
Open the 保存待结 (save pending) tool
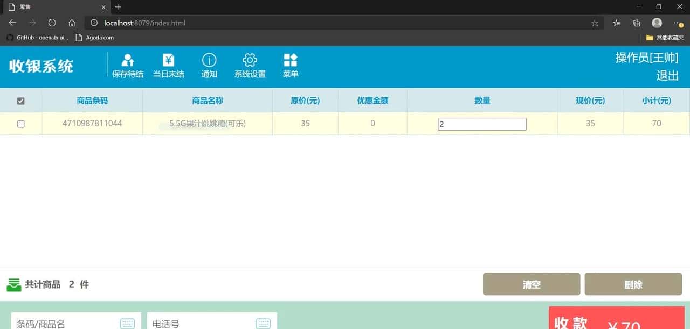[x=128, y=65]
